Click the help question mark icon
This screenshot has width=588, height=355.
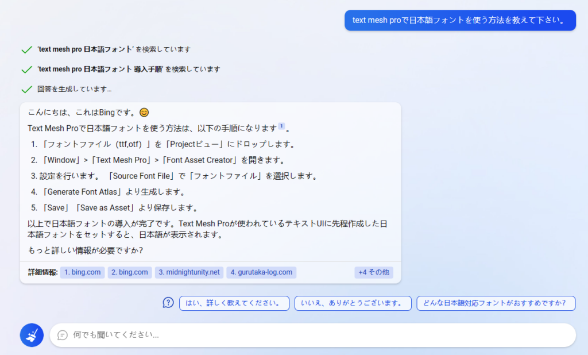pos(168,303)
